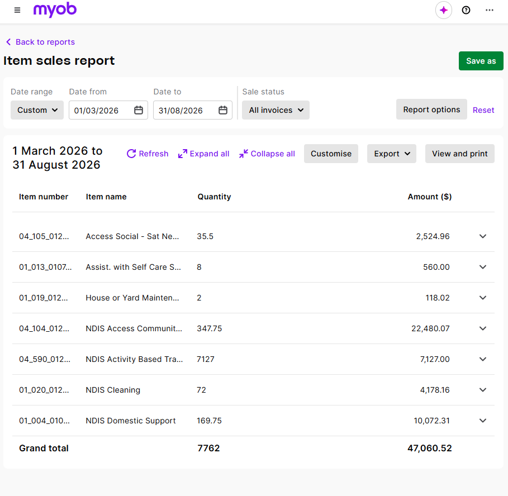Click the MYOB logo
The image size is (508, 496).
[55, 9]
